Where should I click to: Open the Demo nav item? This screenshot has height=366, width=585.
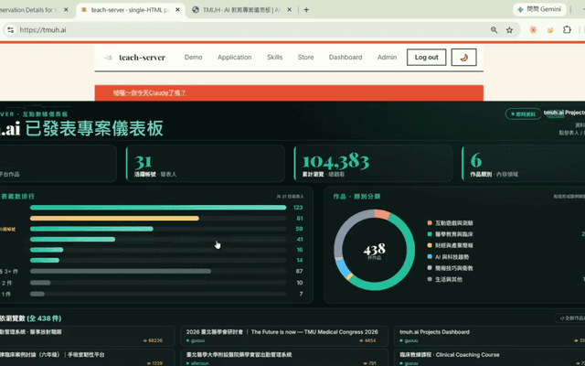tap(193, 57)
